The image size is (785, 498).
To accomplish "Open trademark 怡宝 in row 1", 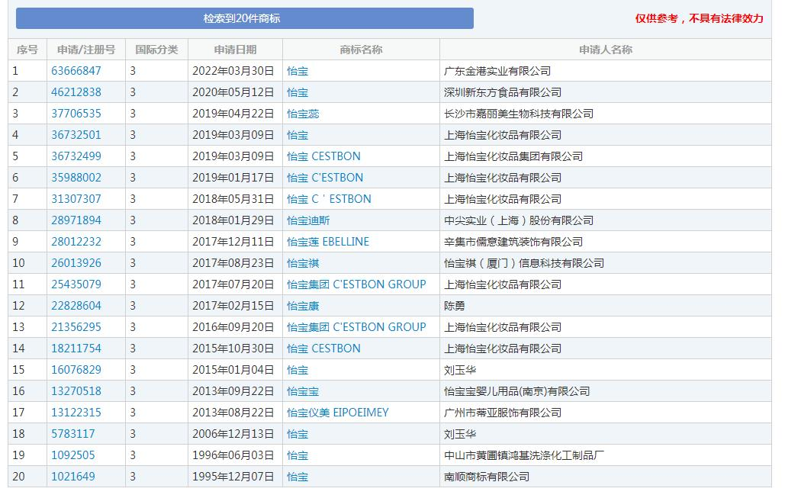I will [298, 71].
